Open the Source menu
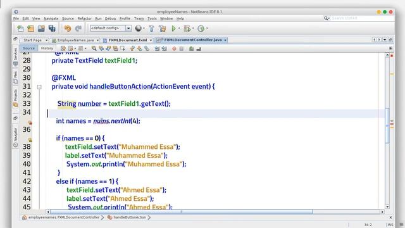The width and height of the screenshot is (405, 228). pyautogui.click(x=68, y=18)
